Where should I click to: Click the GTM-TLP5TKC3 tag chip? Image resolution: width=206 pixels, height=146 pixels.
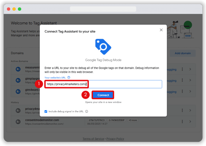[97, 120]
